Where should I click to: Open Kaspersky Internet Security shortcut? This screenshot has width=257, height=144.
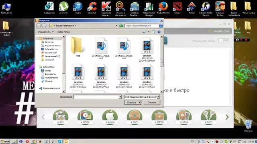pos(106,9)
